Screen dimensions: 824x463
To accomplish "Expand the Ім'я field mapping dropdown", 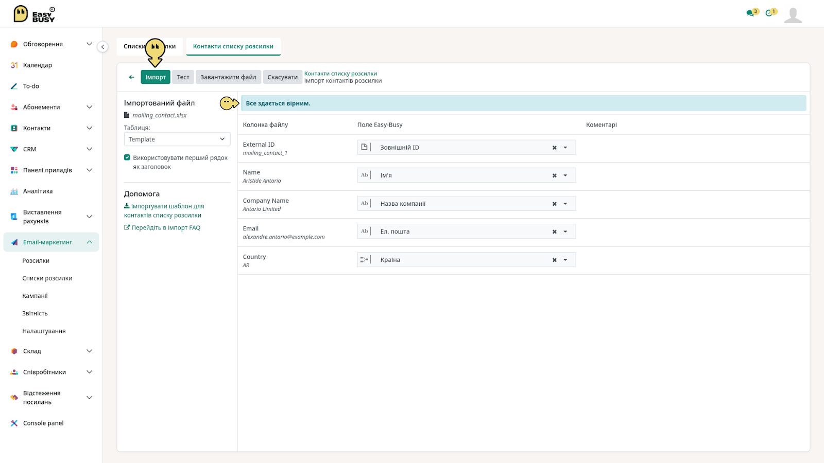I will [x=565, y=175].
